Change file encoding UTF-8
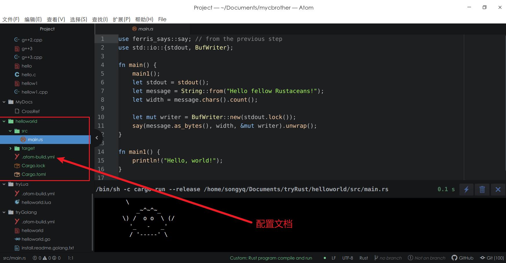506x263 pixels. click(x=348, y=258)
